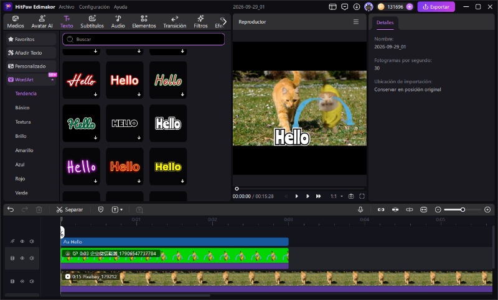
Task: Adjust the timeline zoom slider handle
Action: coord(463,209)
